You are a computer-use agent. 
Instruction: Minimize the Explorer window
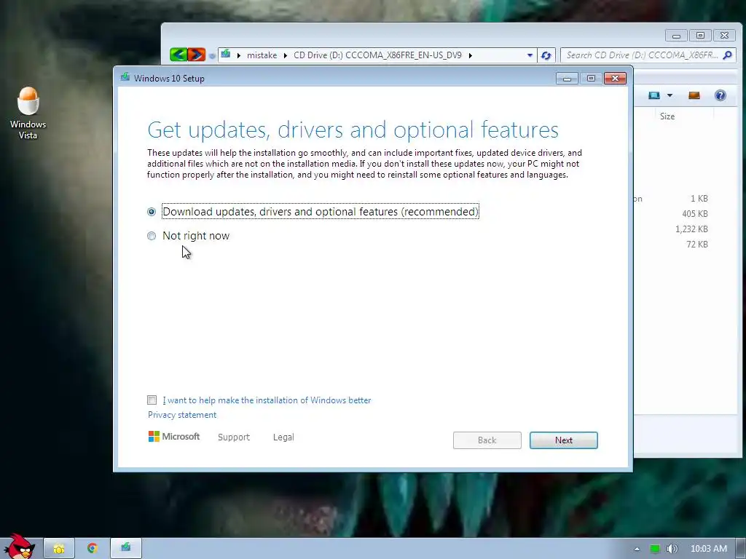click(676, 36)
